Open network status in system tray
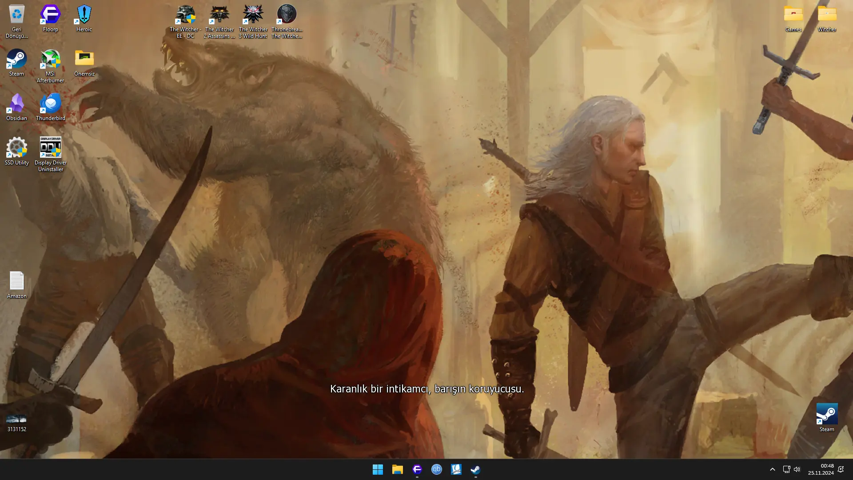 [x=786, y=469]
